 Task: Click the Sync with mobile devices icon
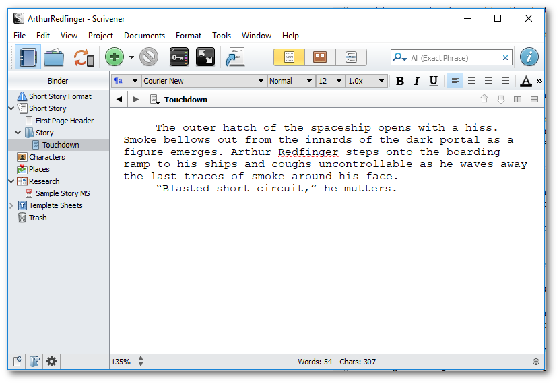tap(84, 57)
